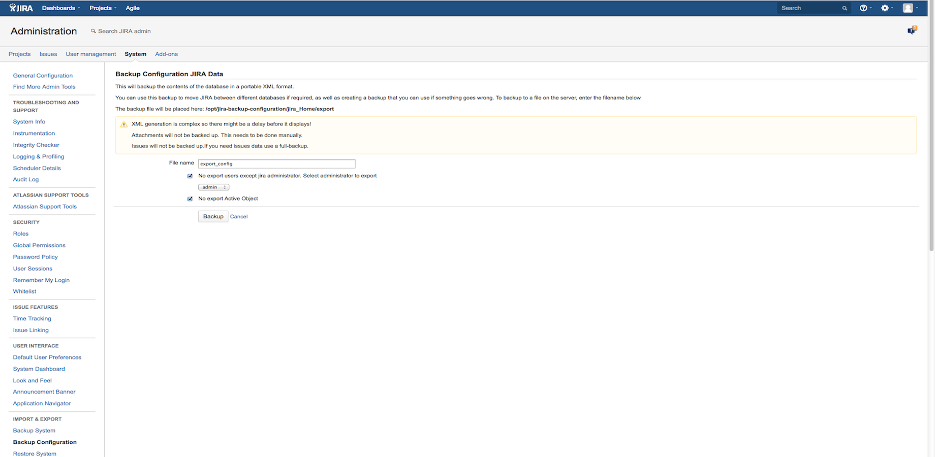Switch to the Projects admin tab
This screenshot has height=457, width=935.
point(19,54)
